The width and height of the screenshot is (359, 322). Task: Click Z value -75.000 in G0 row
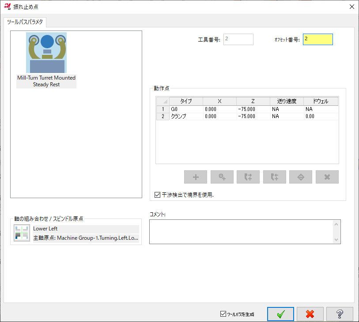(x=253, y=109)
